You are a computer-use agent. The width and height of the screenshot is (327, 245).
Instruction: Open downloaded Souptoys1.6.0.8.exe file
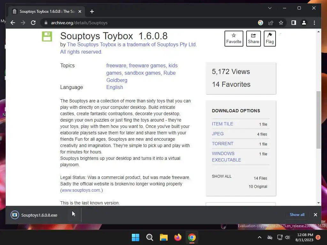pyautogui.click(x=39, y=215)
